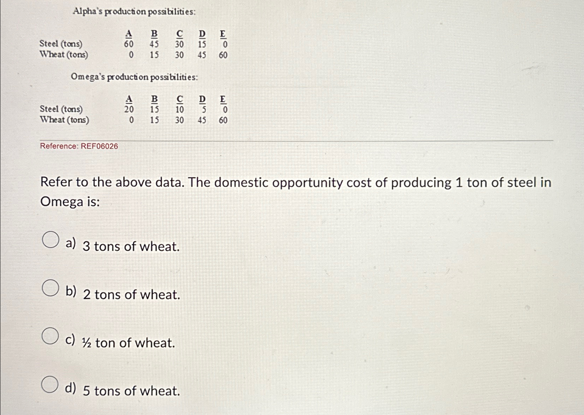Click the value 20 under column A for Omega
This screenshot has height=415, width=584.
pyautogui.click(x=130, y=110)
